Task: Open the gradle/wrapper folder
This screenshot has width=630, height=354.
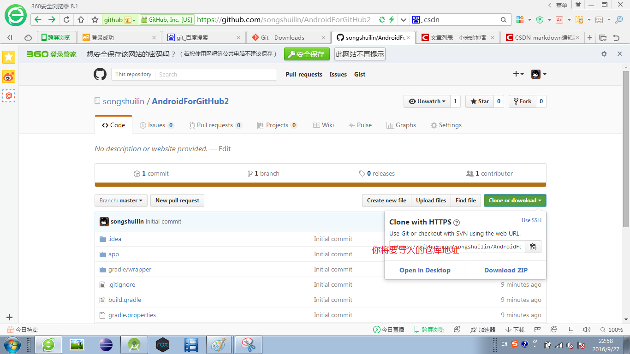Action: pos(130,269)
